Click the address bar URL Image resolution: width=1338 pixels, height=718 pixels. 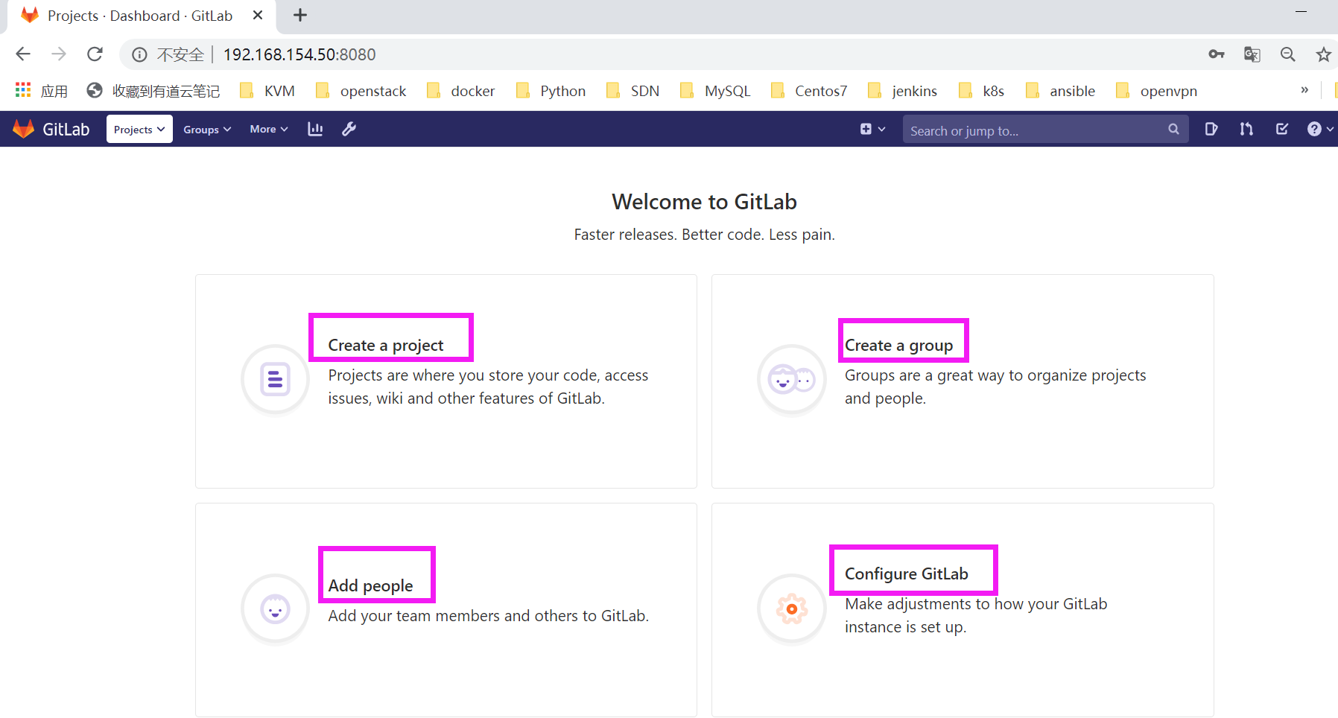click(x=299, y=54)
